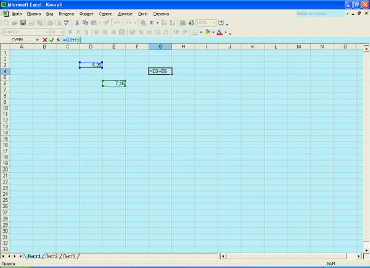Cancel formula entry with red X

click(44, 40)
